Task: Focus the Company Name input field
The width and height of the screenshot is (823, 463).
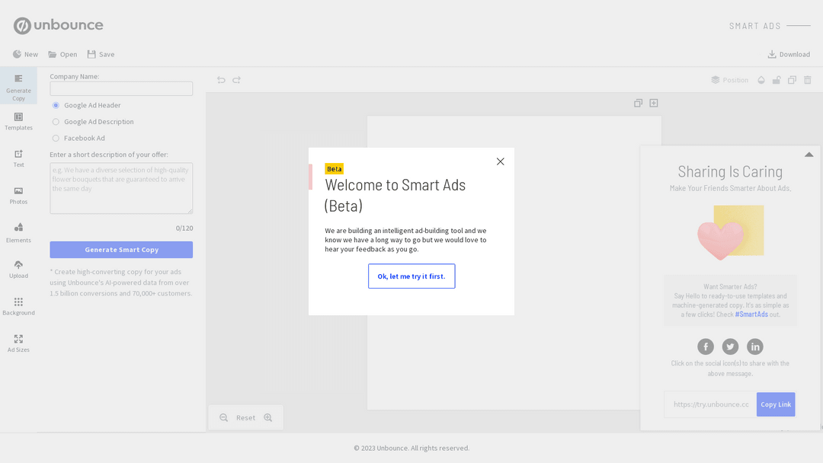Action: pos(121,88)
